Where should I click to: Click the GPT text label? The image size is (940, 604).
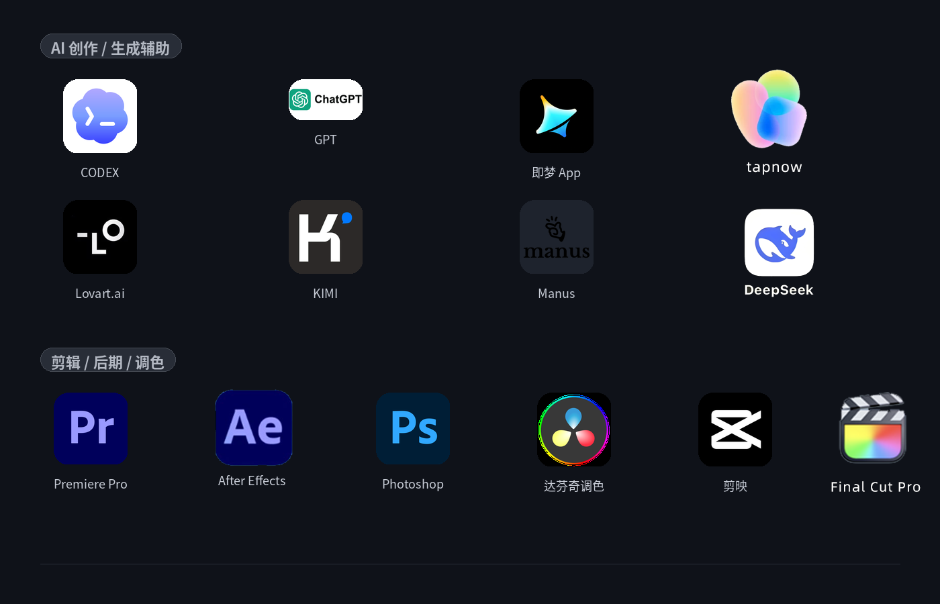pyautogui.click(x=326, y=140)
